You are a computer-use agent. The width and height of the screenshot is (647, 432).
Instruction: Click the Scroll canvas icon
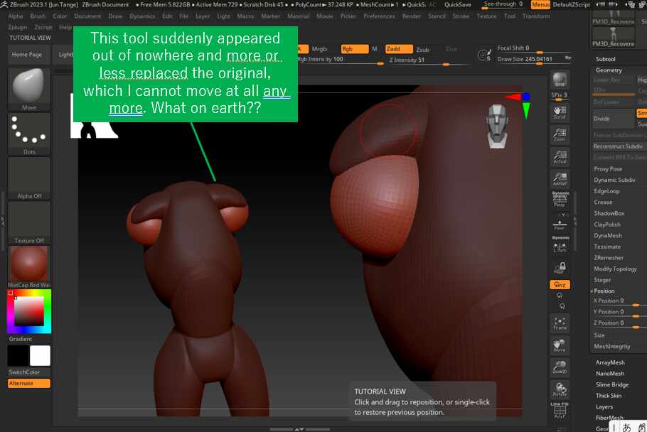coord(560,110)
